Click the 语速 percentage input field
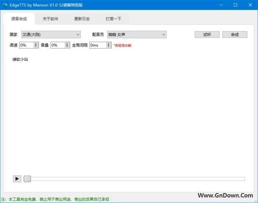Image resolution: width=258 pixels, height=203 pixels. point(26,45)
